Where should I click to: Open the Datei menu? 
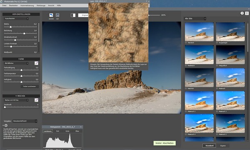tap(5, 5)
